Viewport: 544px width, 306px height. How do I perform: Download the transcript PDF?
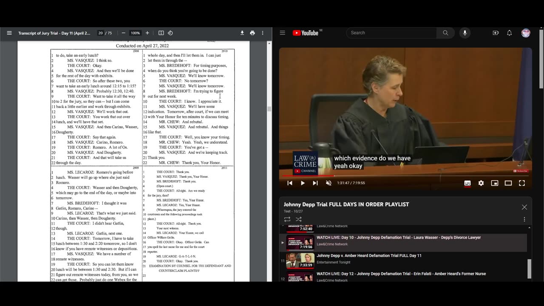click(242, 33)
